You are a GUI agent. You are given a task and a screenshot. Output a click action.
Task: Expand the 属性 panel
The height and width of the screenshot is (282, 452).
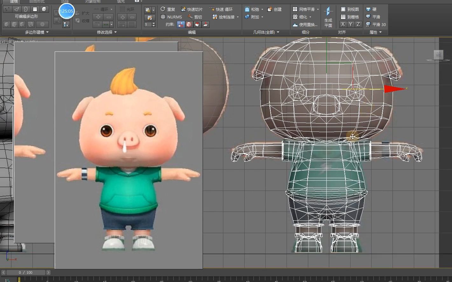pos(376,32)
